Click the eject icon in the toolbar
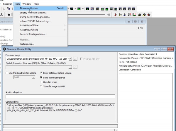Image resolution: width=176 pixels, height=131 pixels. click(9, 15)
